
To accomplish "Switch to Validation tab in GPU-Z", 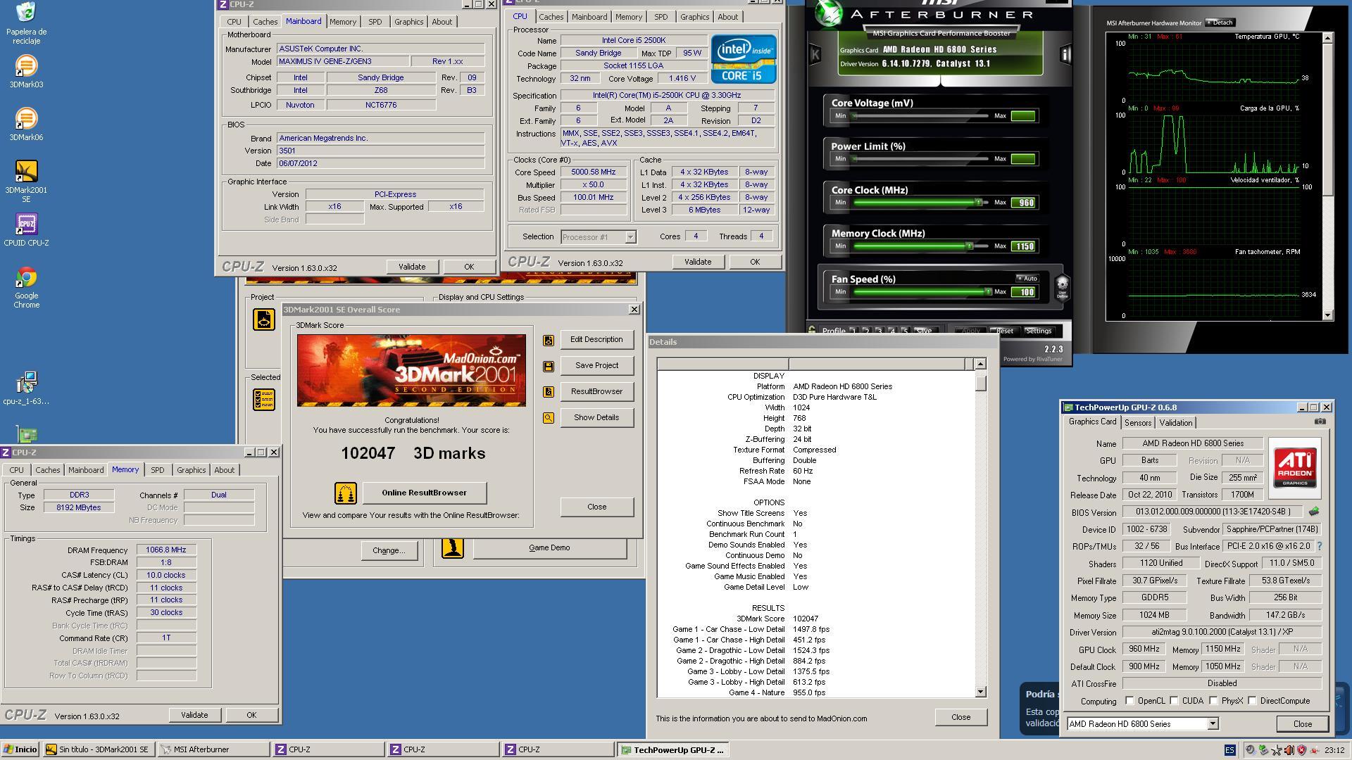I will point(1175,423).
